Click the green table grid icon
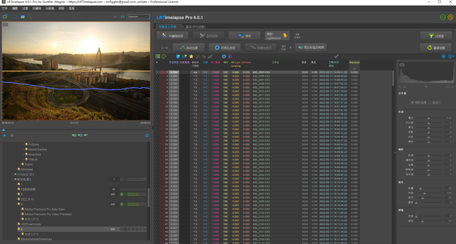This screenshot has width=456, height=244. 158,56
